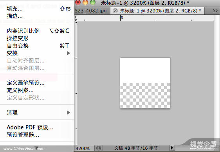
Task: Expand the 清理 submenu arrow
Action: point(69,113)
